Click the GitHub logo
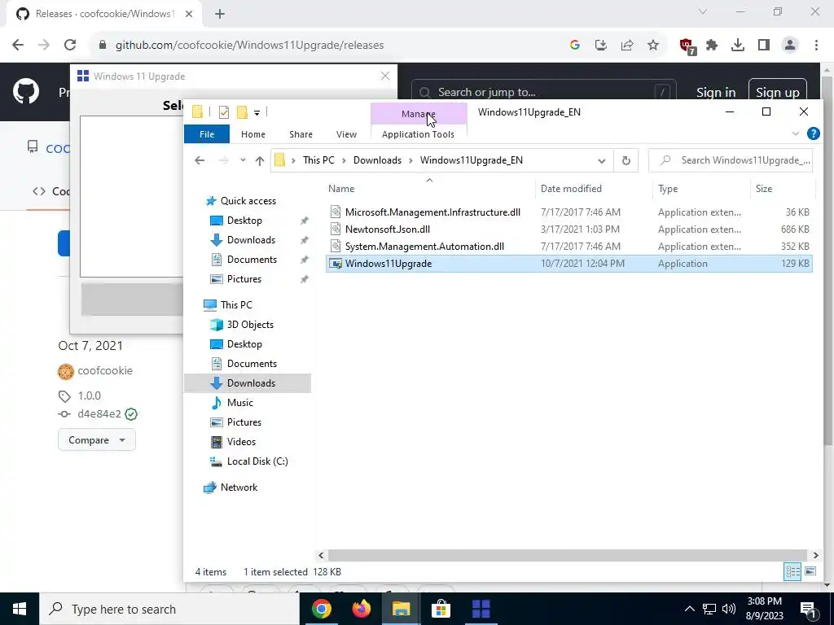This screenshot has width=834, height=625. click(26, 91)
